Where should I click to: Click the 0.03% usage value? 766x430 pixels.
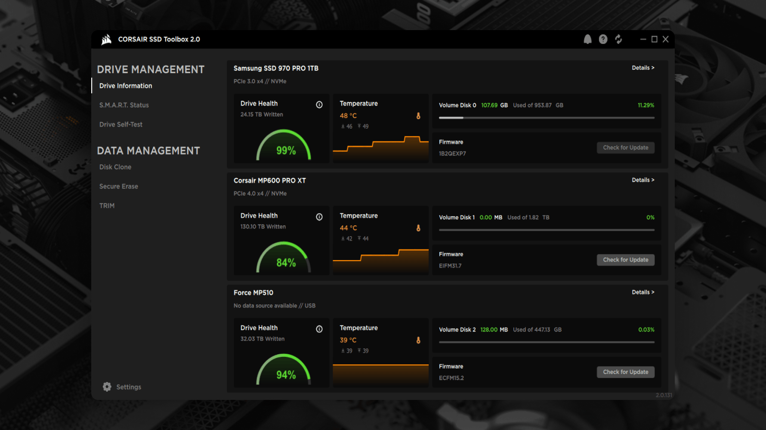646,329
